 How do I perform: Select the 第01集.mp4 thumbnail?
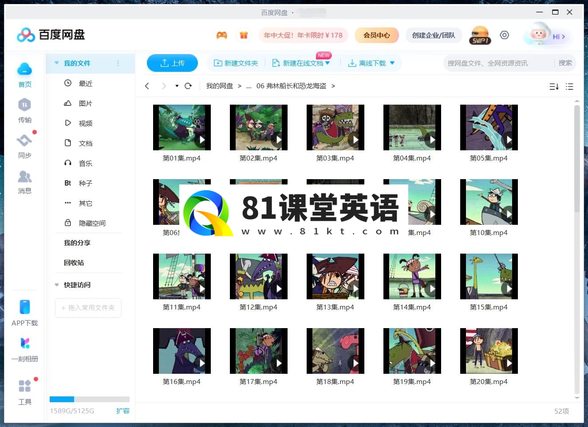click(x=182, y=127)
